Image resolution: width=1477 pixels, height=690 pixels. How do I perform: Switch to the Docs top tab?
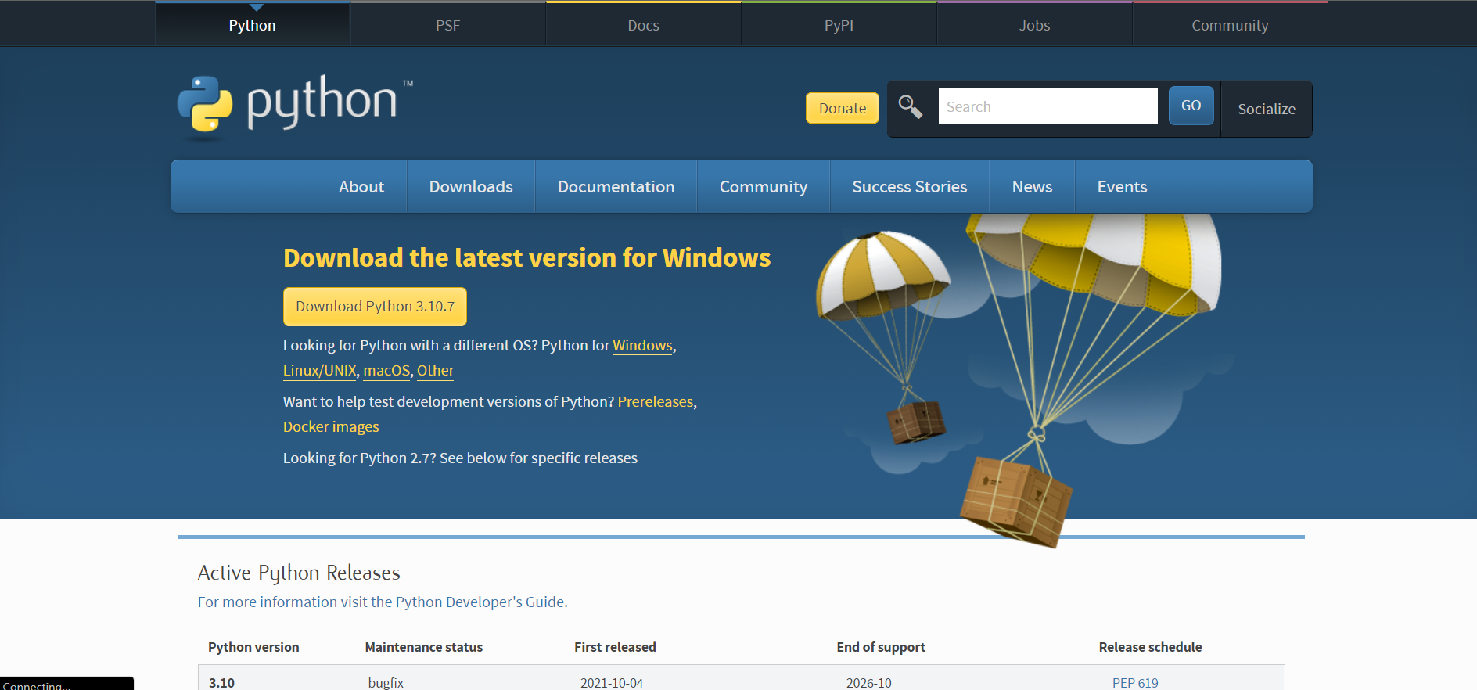tap(643, 25)
